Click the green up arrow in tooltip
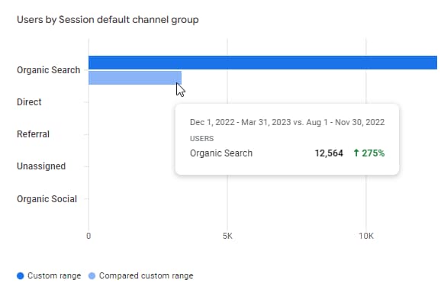 (x=356, y=153)
